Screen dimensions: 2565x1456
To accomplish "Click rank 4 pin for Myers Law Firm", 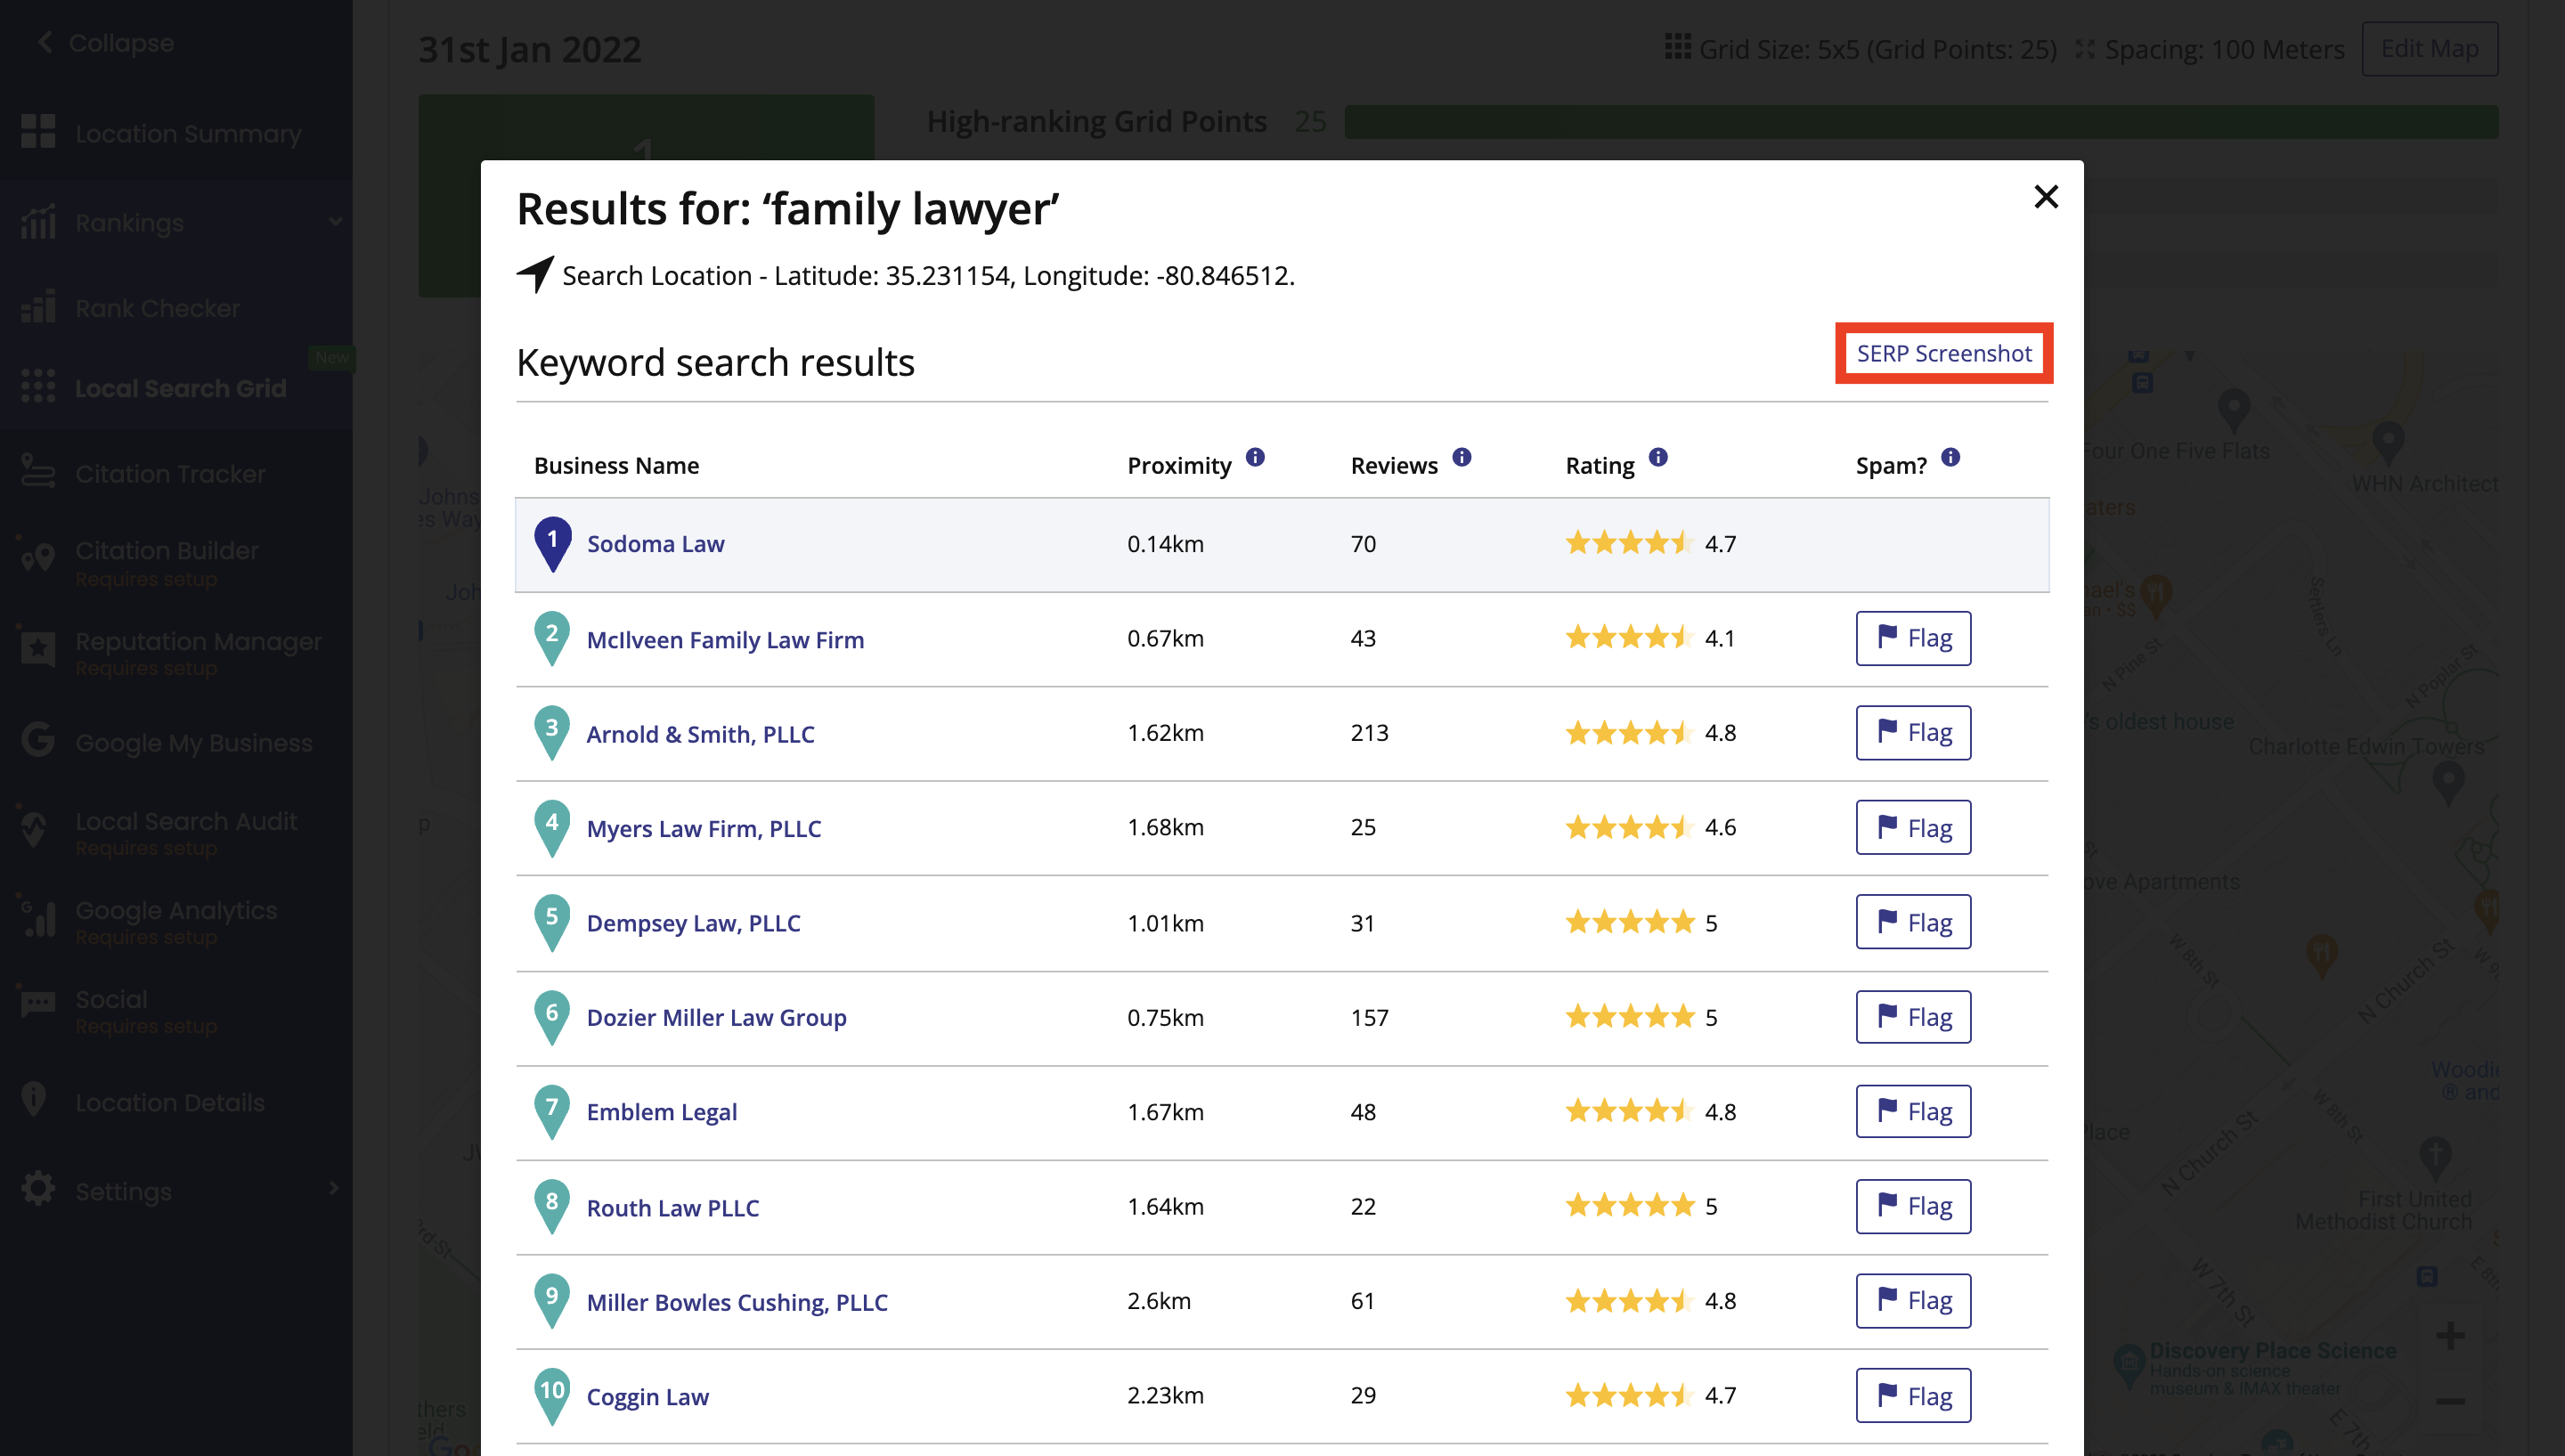I will [552, 827].
